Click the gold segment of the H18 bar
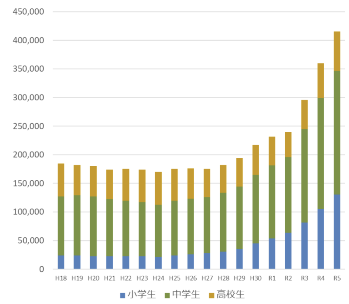The width and height of the screenshot is (349, 304). 61,180
